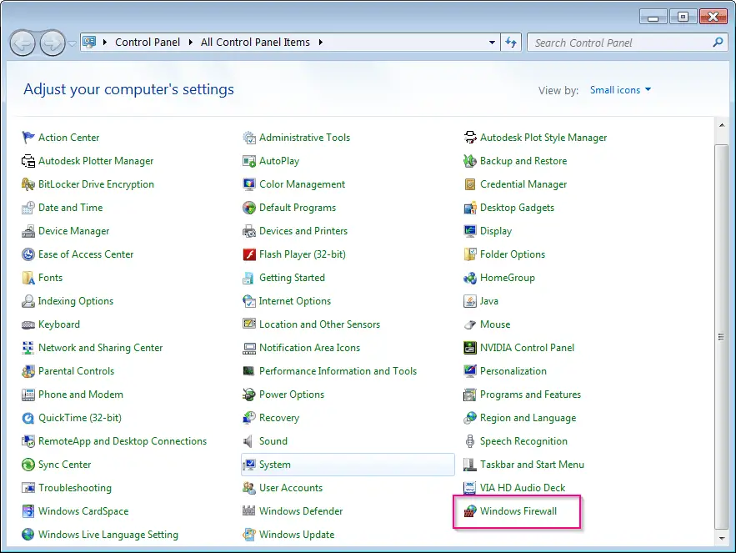
Task: Click the QuickTime (32-bit) icon
Action: [28, 418]
